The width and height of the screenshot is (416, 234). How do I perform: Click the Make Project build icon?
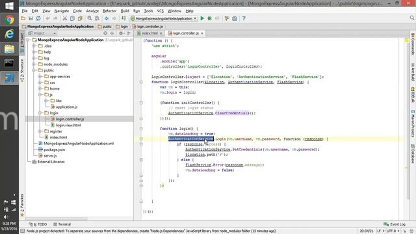point(123,19)
